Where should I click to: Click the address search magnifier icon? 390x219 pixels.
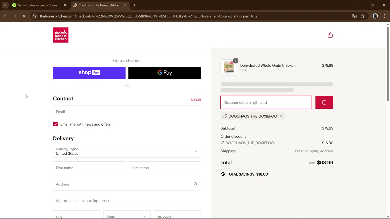pos(196,184)
